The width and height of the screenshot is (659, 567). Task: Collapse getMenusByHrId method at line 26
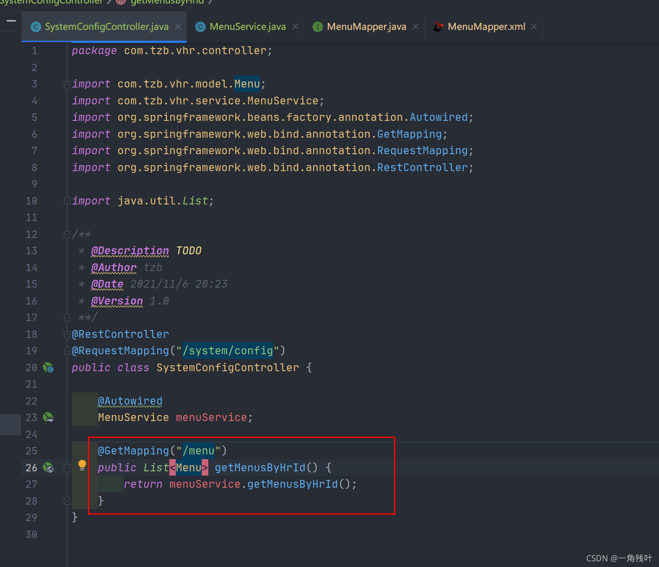(67, 468)
